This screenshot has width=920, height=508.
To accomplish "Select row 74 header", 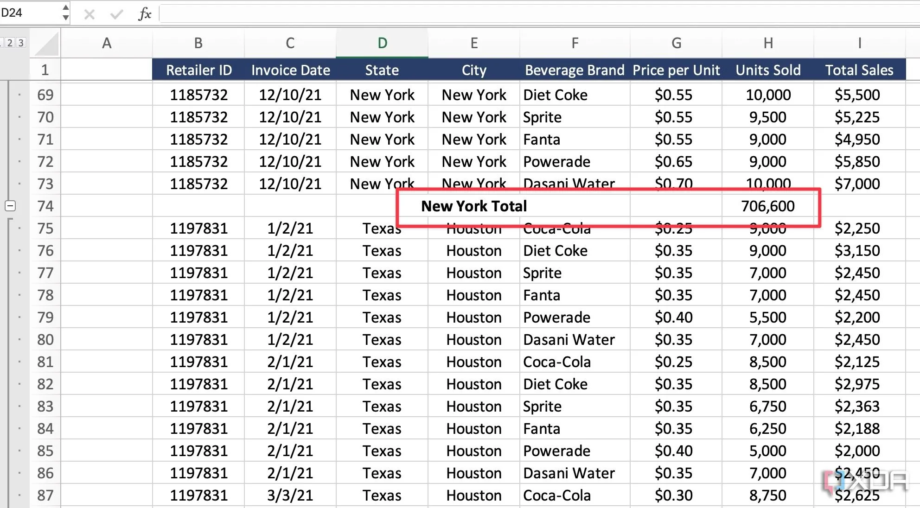I will pyautogui.click(x=45, y=206).
